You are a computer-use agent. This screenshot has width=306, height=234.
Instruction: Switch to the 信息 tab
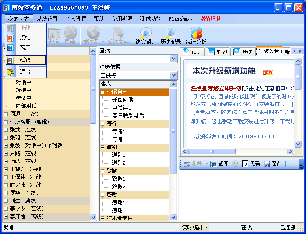click(192, 52)
